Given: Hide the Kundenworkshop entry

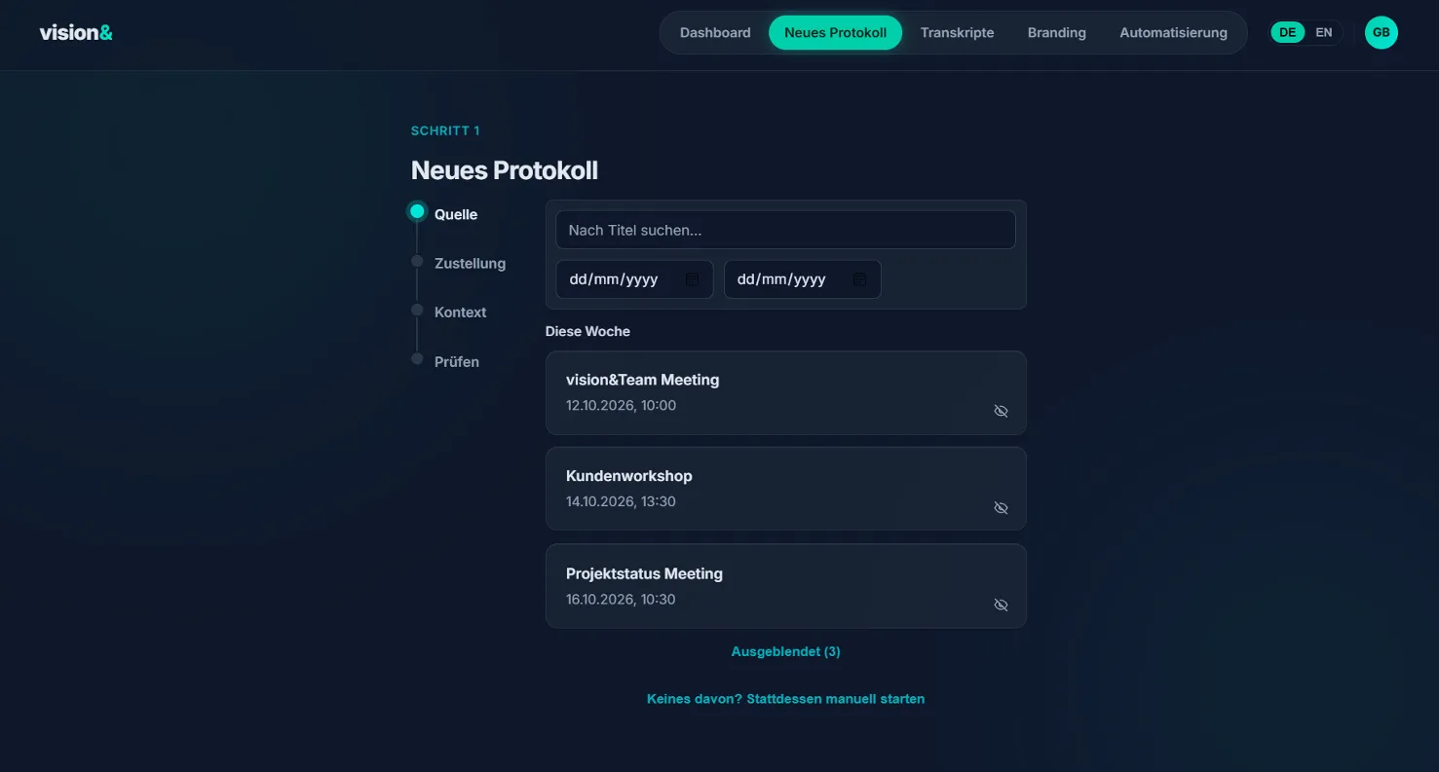Looking at the screenshot, I should tap(1001, 507).
